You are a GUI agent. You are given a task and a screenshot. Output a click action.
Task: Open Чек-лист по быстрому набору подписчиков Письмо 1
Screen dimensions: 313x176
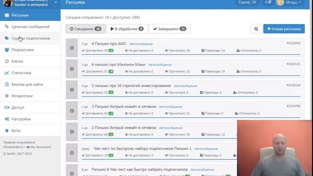coord(142,149)
